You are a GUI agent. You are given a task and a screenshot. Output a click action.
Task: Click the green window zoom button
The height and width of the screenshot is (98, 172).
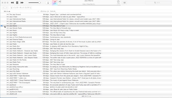click(8, 3)
